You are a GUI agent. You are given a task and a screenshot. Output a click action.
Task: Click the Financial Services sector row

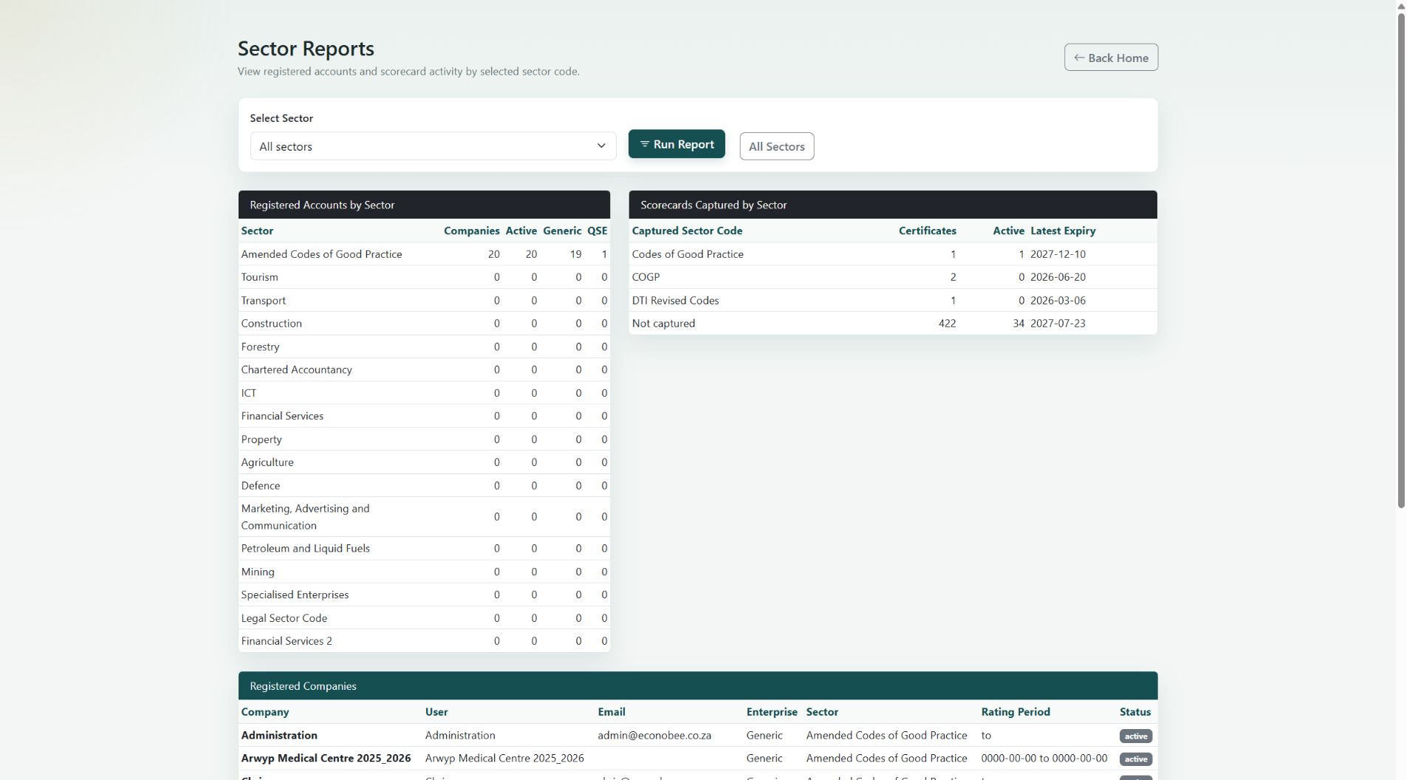click(424, 416)
